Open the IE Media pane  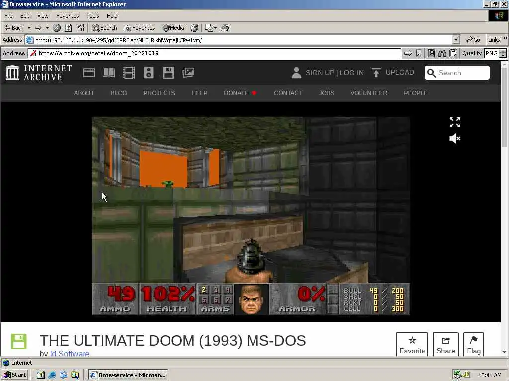(173, 28)
